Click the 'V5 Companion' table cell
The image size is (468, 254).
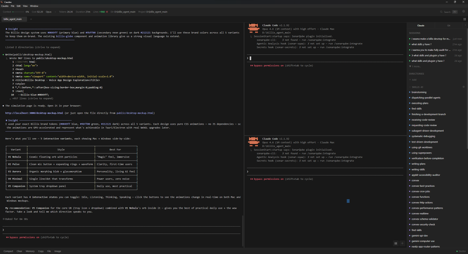point(16,186)
